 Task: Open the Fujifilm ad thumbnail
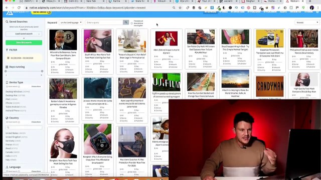click(x=167, y=82)
